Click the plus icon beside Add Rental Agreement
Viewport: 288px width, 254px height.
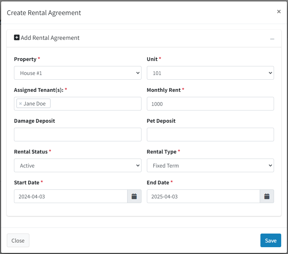(17, 38)
